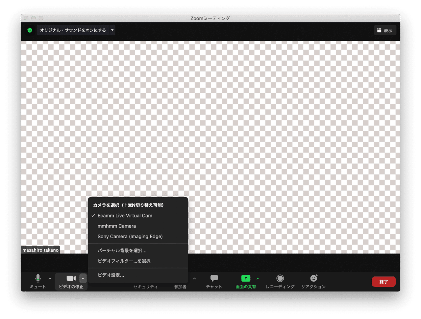Viewport: 421px width, 319px height.
Task: Open the Participants panel
Action: 180,287
